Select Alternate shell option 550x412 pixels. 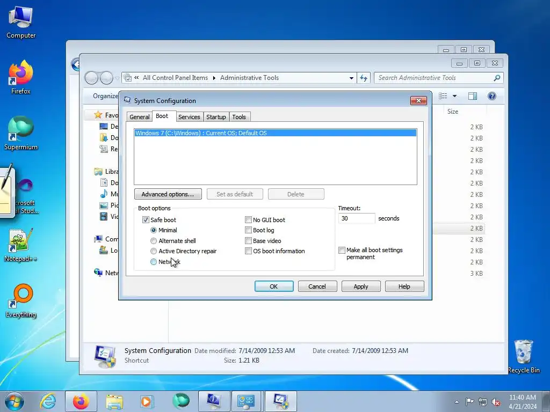pyautogui.click(x=153, y=241)
